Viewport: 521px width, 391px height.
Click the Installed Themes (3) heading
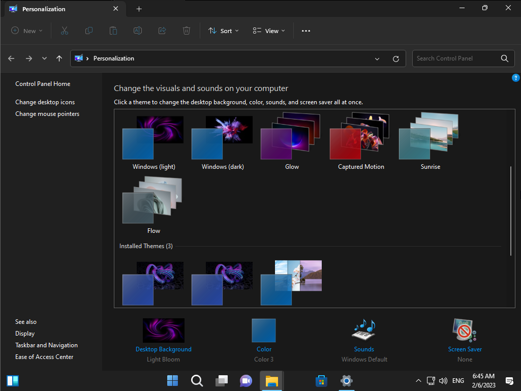[146, 246]
